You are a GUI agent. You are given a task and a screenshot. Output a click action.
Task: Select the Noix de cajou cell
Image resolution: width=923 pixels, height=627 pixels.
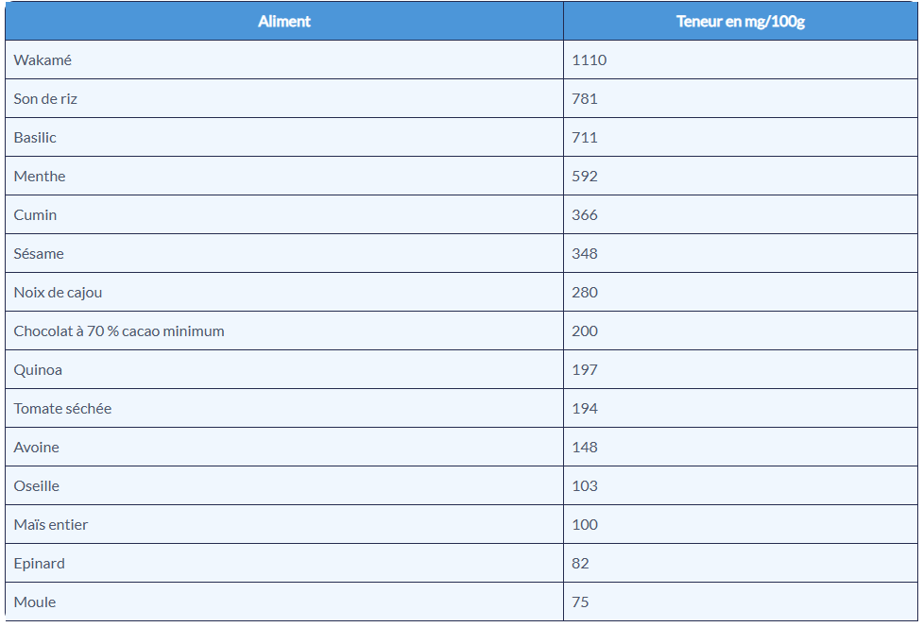58,293
